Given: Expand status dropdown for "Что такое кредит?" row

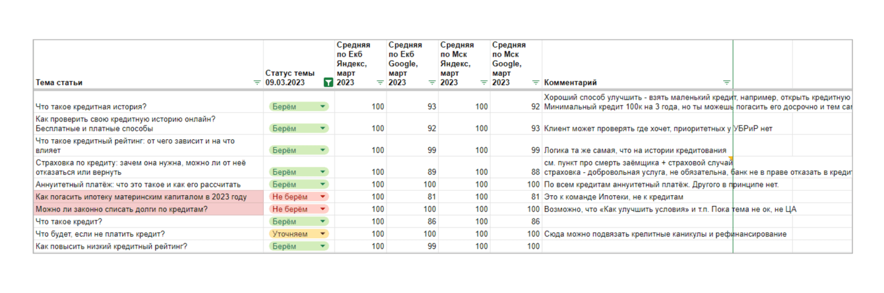Looking at the screenshot, I should pyautogui.click(x=323, y=222).
